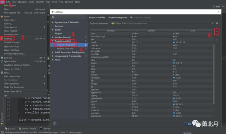
Task: Select Project Structure in the Settings tree
Action: click(x=65, y=48)
